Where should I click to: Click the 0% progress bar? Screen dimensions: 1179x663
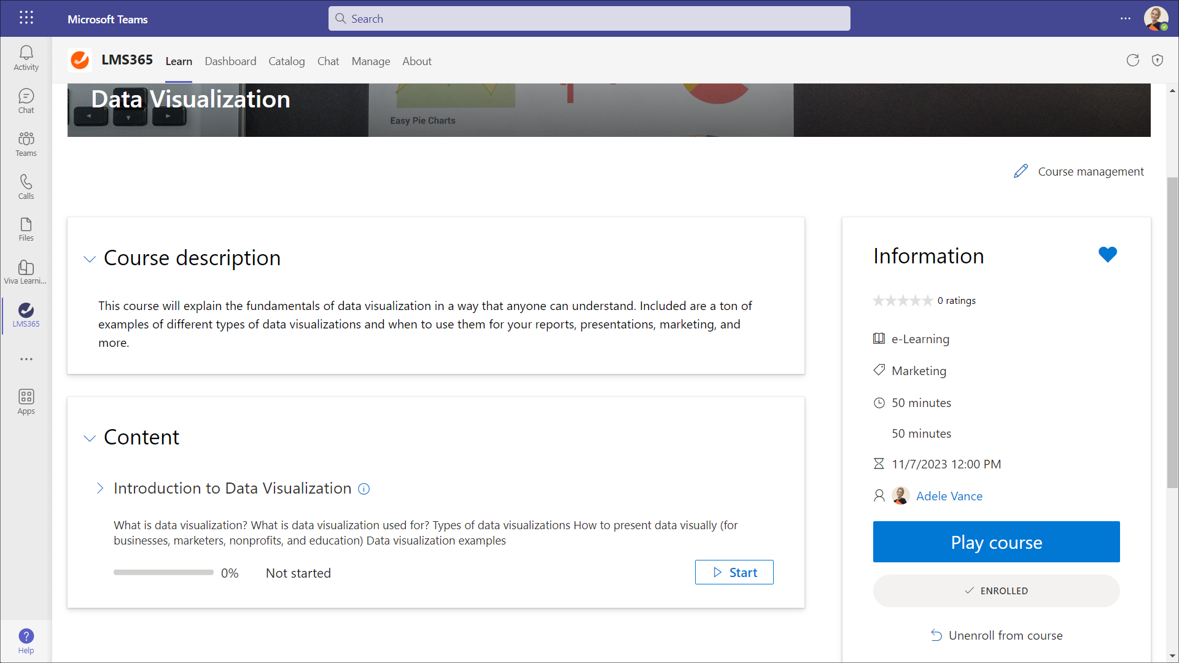tap(163, 572)
